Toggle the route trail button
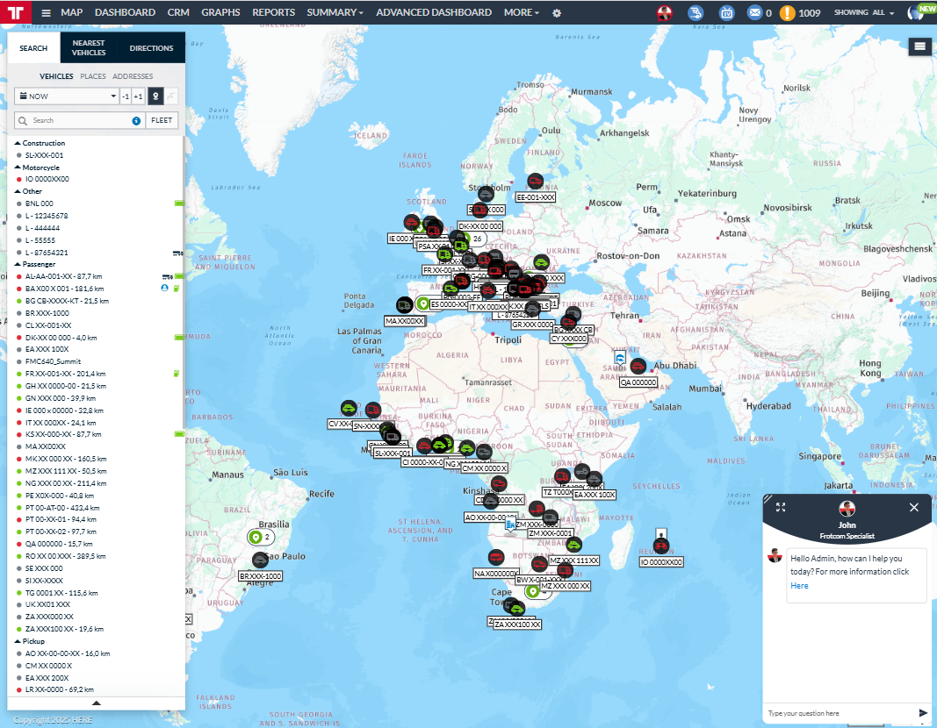This screenshot has height=728, width=937. pos(171,96)
